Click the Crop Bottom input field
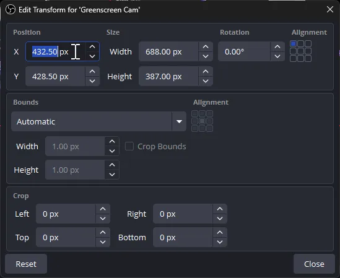This screenshot has height=278, width=340. click(190, 237)
